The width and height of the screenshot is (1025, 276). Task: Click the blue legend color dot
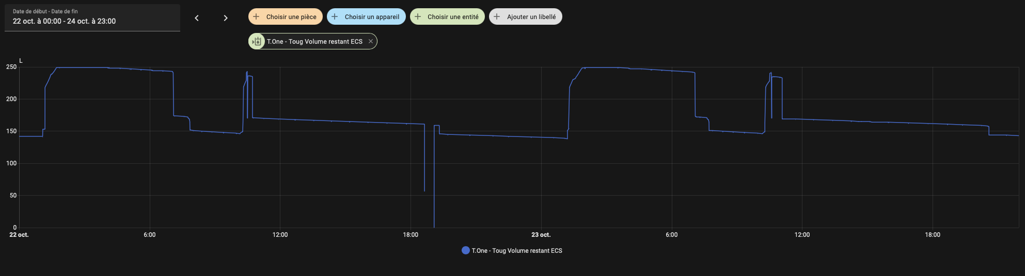coord(466,251)
